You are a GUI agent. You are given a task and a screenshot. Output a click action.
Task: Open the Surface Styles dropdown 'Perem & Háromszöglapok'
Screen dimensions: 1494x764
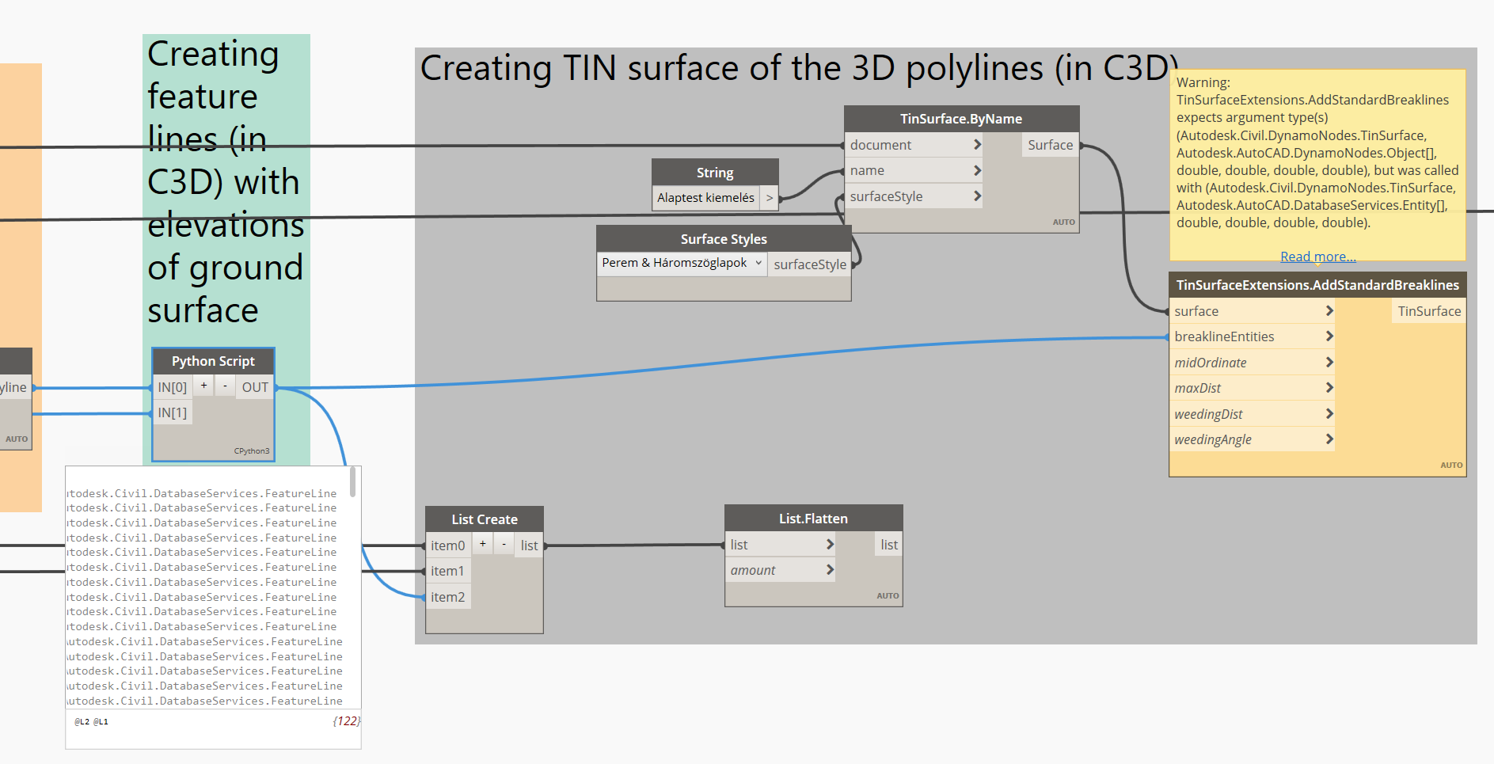[x=682, y=263]
